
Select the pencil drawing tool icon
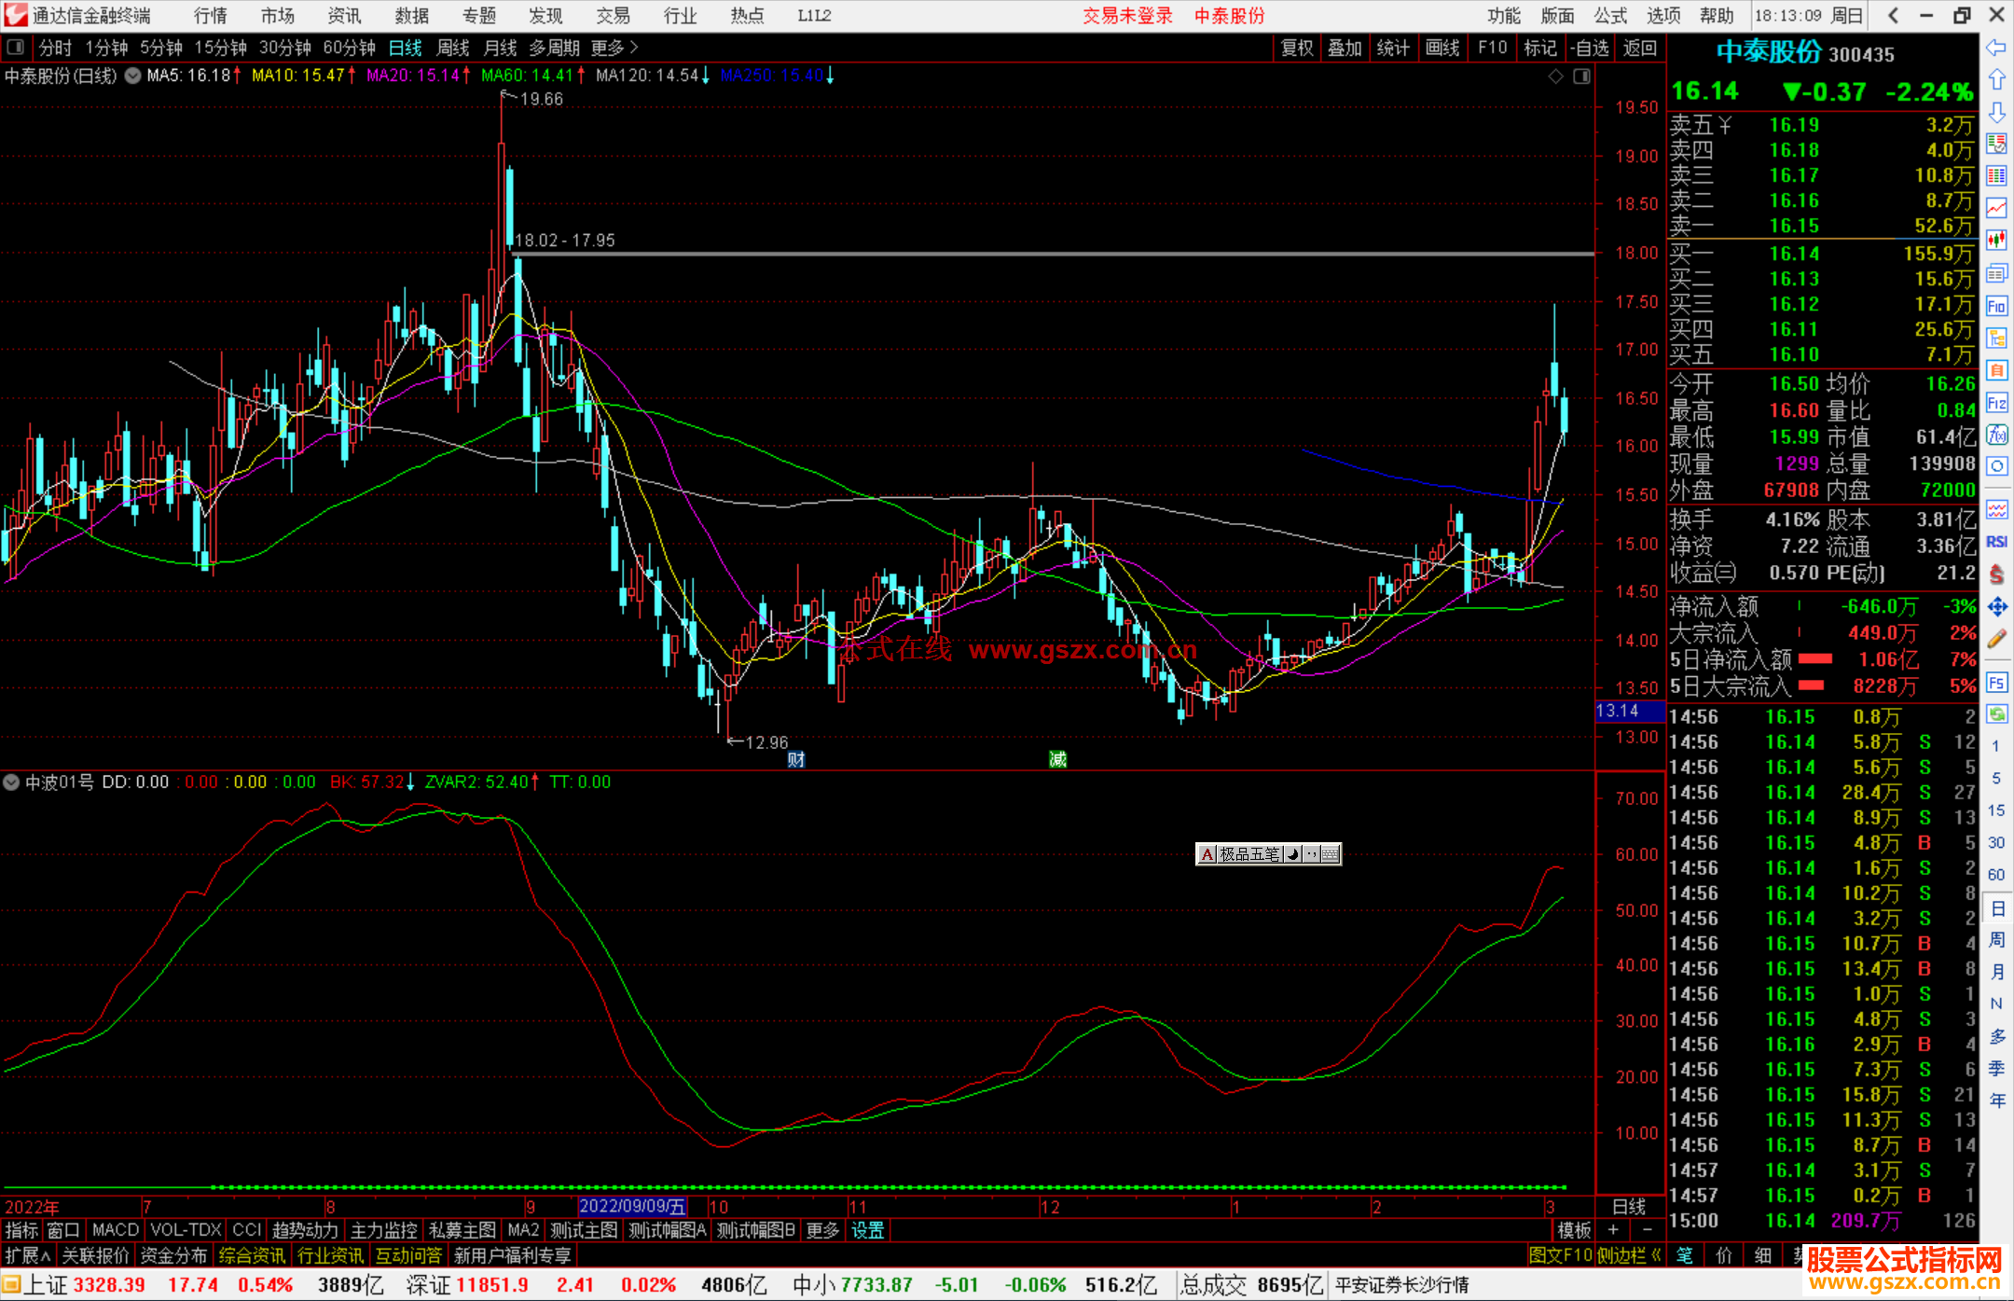point(1996,640)
